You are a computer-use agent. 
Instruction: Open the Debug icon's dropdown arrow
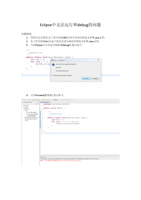coord(34,100)
